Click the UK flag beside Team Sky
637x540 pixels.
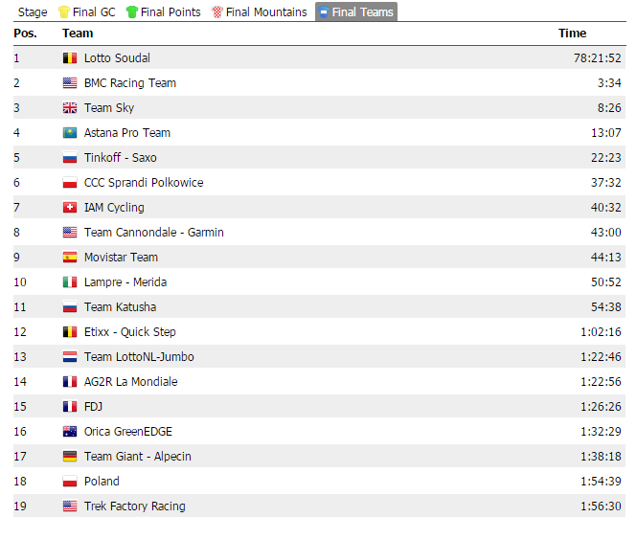pos(70,107)
